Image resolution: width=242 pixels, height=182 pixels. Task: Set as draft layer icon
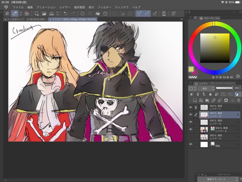tap(204, 94)
